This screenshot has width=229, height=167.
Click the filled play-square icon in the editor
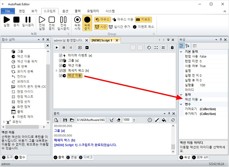pos(87,48)
